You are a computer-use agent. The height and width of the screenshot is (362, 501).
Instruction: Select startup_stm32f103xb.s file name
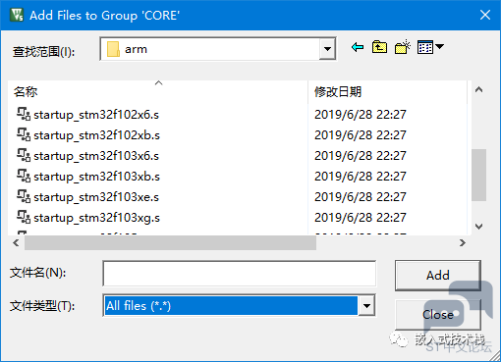(96, 177)
